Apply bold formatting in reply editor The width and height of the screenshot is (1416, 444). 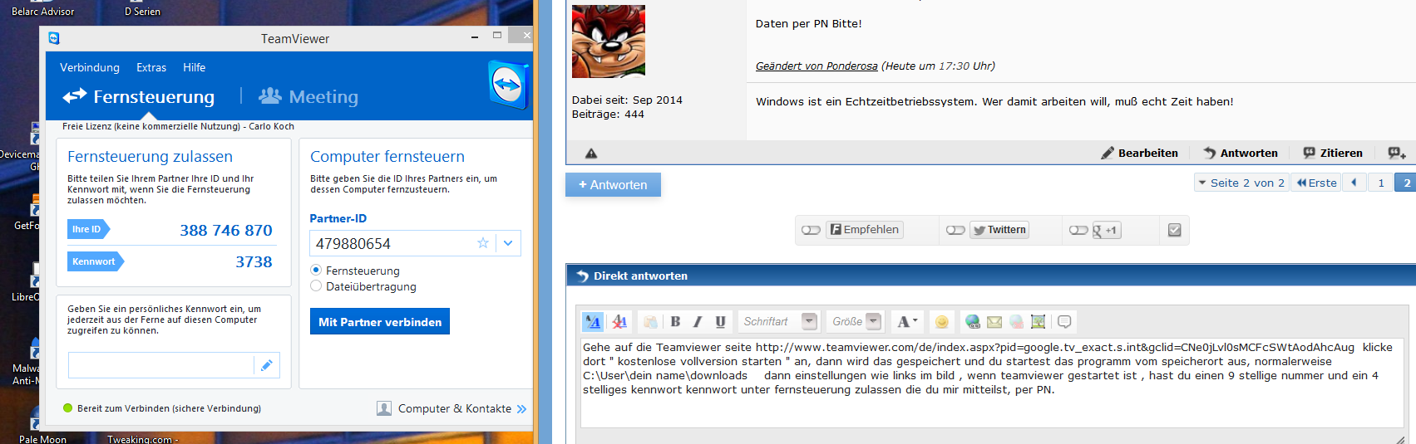point(675,322)
